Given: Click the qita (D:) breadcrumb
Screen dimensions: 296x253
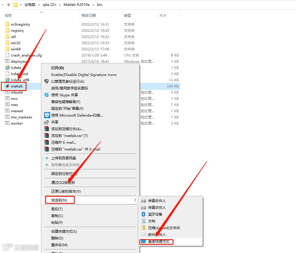Looking at the screenshot, I should click(x=49, y=4).
